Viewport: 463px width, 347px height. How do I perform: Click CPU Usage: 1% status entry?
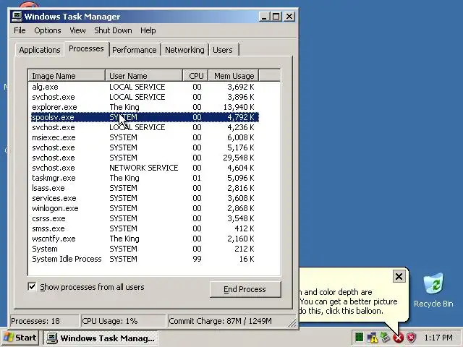click(123, 321)
